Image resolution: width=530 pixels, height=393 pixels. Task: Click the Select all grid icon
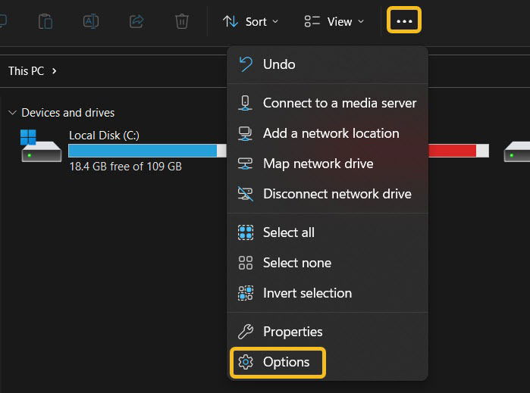pos(246,232)
